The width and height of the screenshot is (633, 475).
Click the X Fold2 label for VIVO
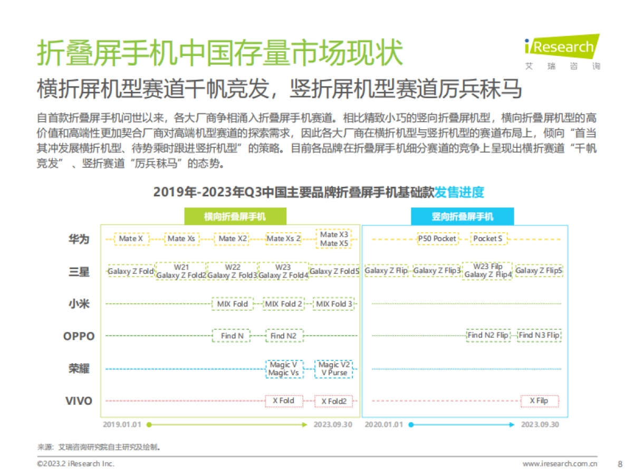tap(334, 401)
